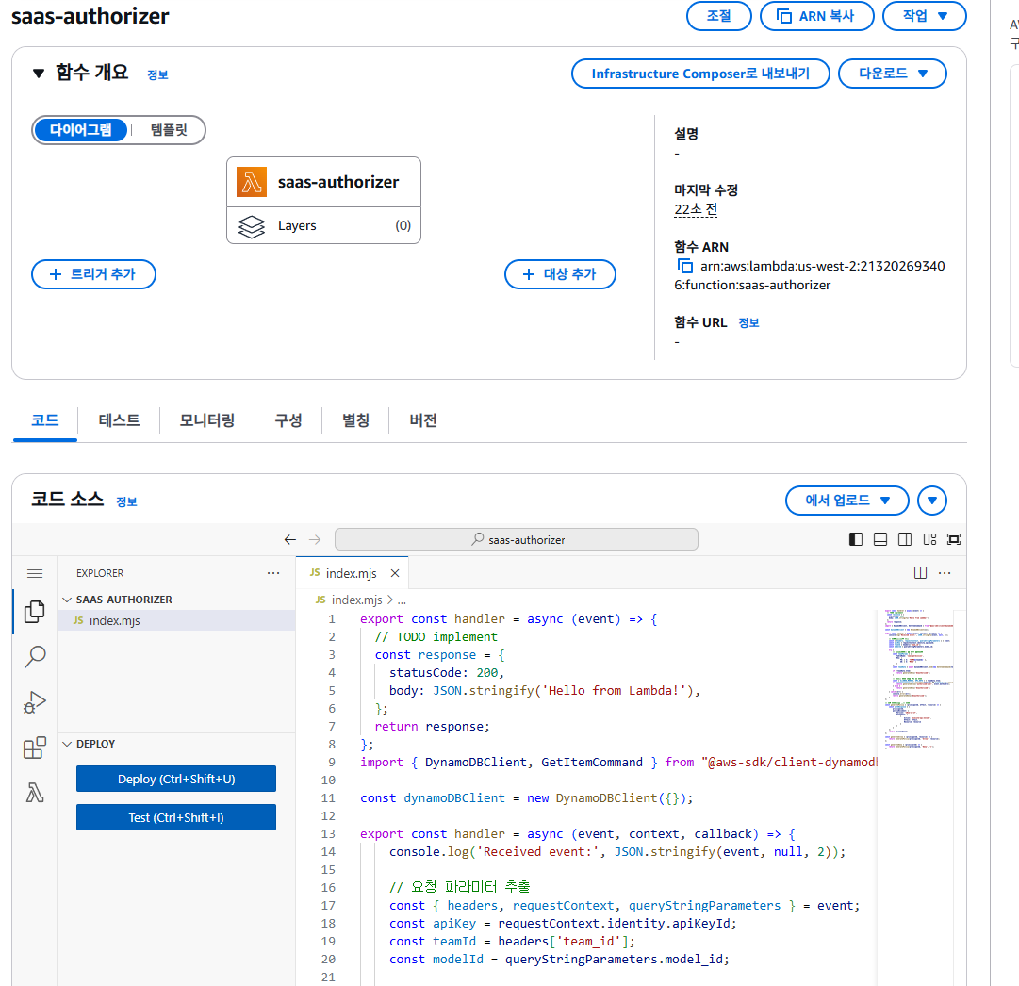
Task: Click the '// TODO implement' comment line
Action: 436,637
